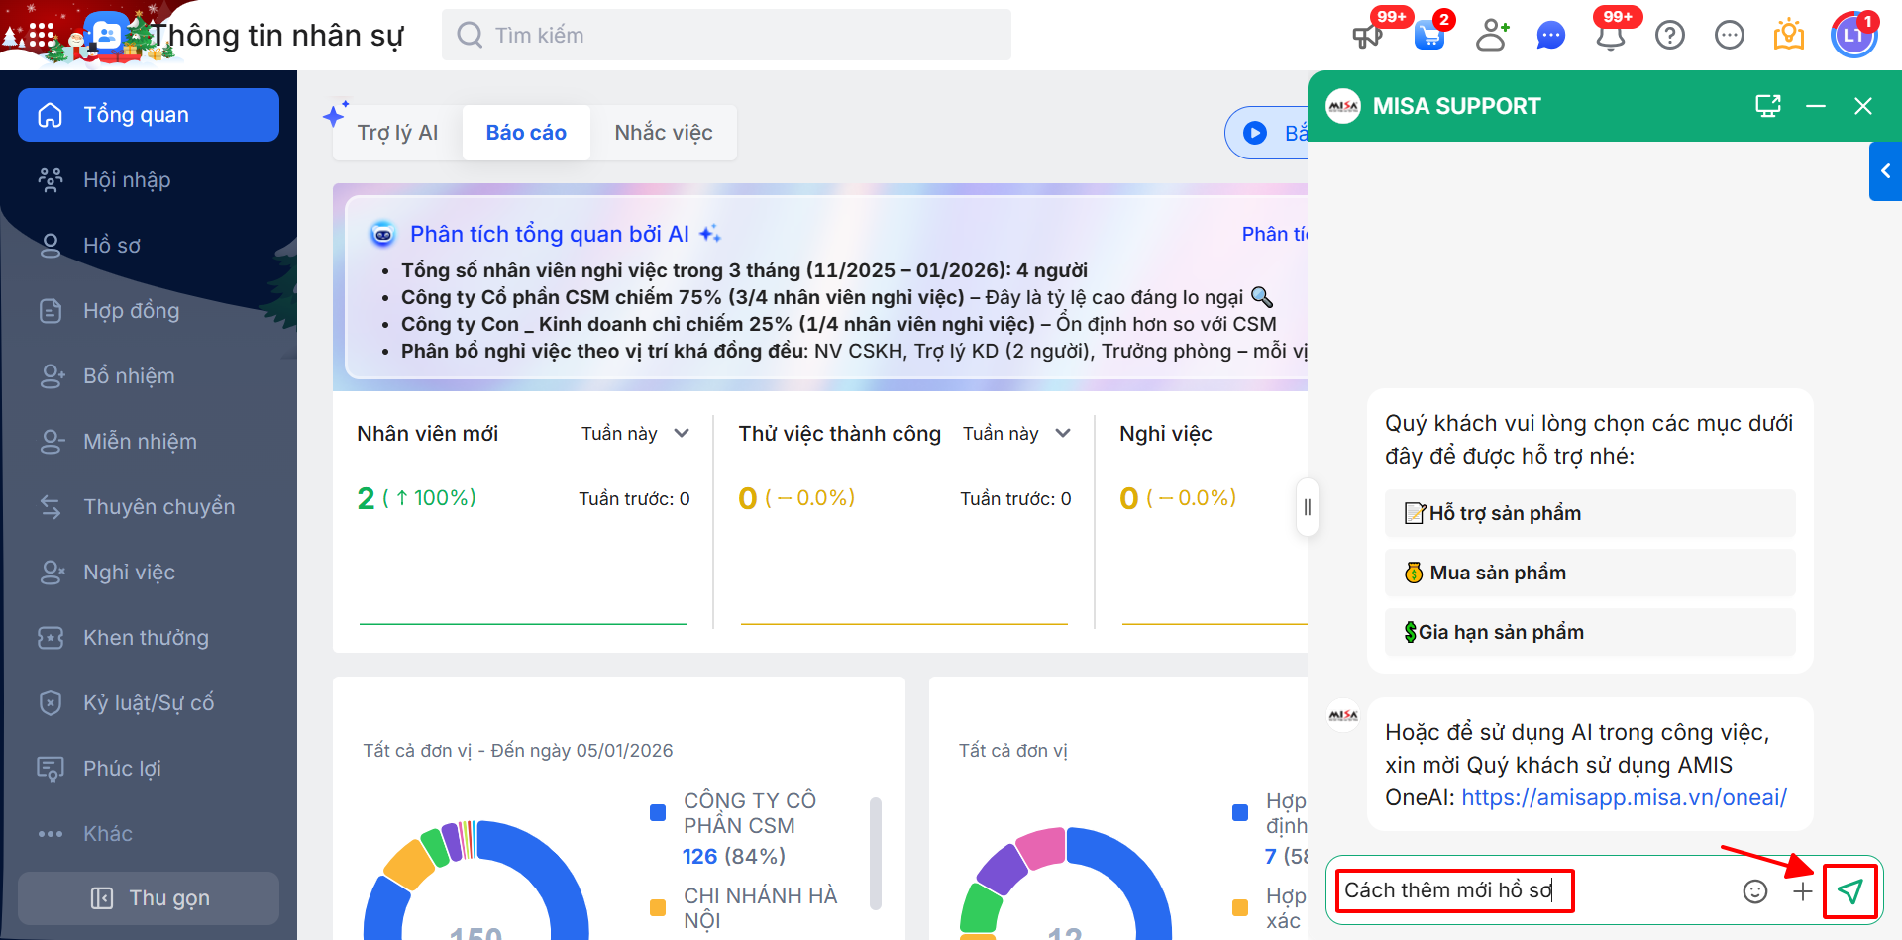This screenshot has width=1902, height=940.
Task: Expand the blue side tab on chat panel
Action: [x=1885, y=171]
